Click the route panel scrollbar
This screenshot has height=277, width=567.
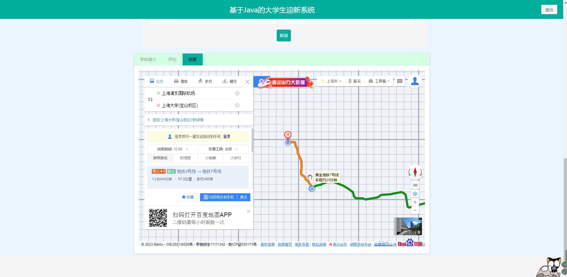tap(252, 140)
